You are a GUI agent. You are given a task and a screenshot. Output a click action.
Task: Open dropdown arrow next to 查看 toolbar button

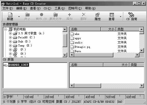[120, 17]
